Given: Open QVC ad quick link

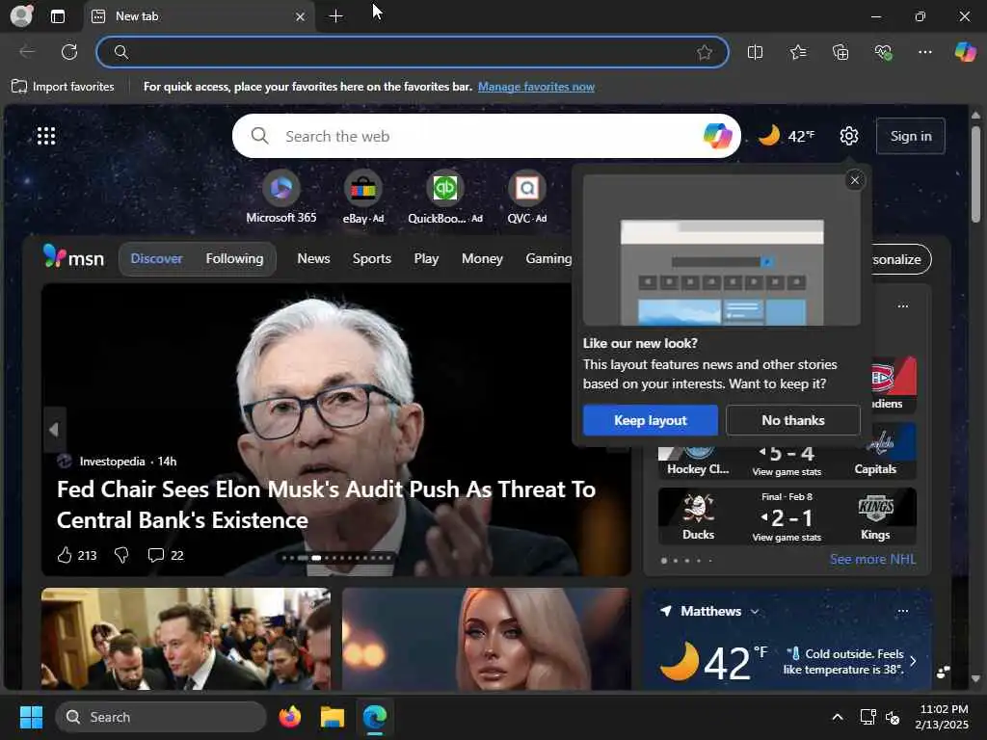Looking at the screenshot, I should tap(527, 197).
